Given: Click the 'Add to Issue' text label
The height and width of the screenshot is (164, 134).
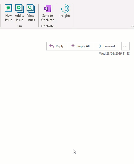Looking at the screenshot, I should pyautogui.click(x=20, y=18).
